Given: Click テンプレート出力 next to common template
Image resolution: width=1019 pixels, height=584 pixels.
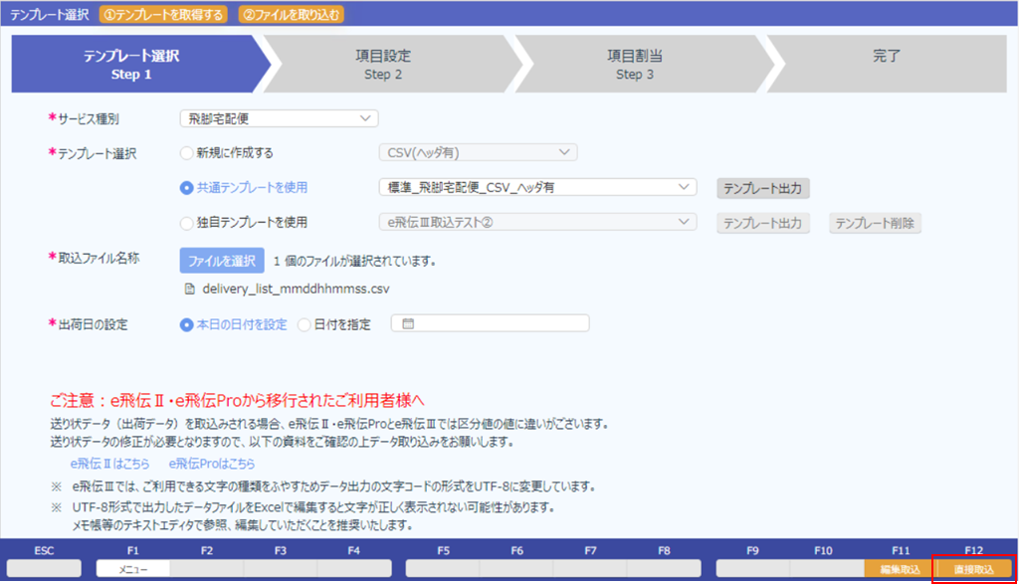Looking at the screenshot, I should pyautogui.click(x=763, y=188).
